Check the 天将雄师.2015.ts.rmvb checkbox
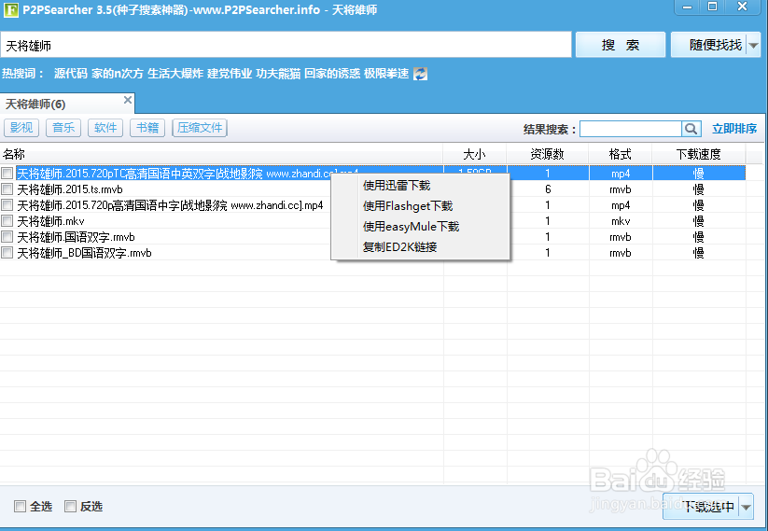Viewport: 768px width, 531px height. (x=7, y=189)
